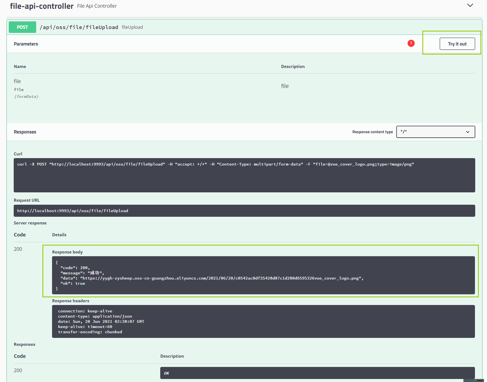This screenshot has width=487, height=382.
Task: Click the Try it out button
Action: click(x=457, y=44)
